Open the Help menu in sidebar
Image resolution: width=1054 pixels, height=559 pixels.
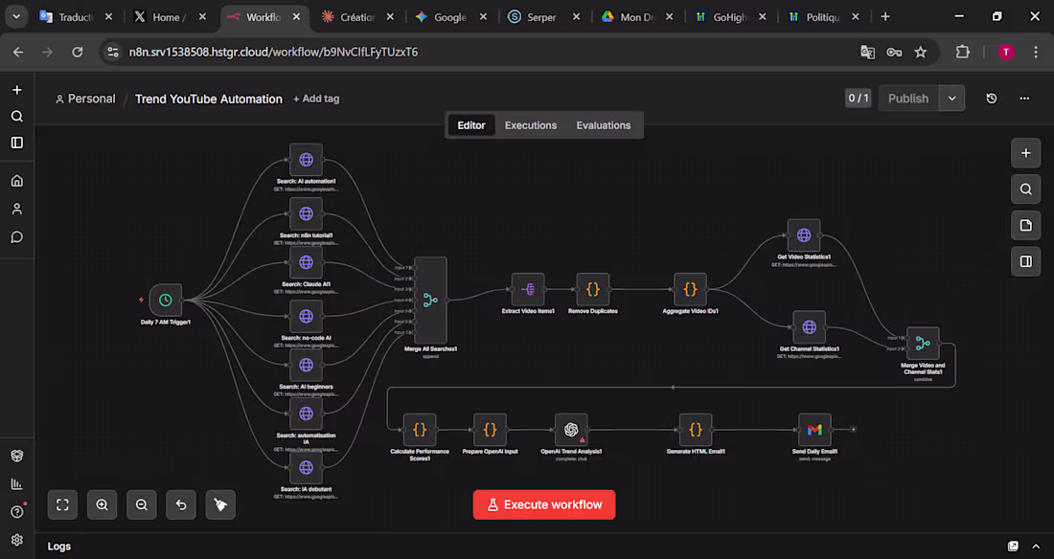[x=17, y=512]
